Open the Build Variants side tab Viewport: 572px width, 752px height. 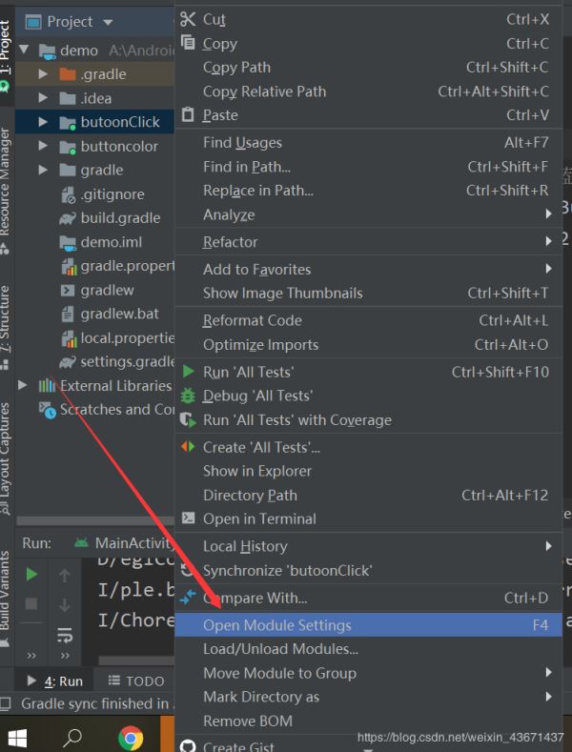(6, 592)
